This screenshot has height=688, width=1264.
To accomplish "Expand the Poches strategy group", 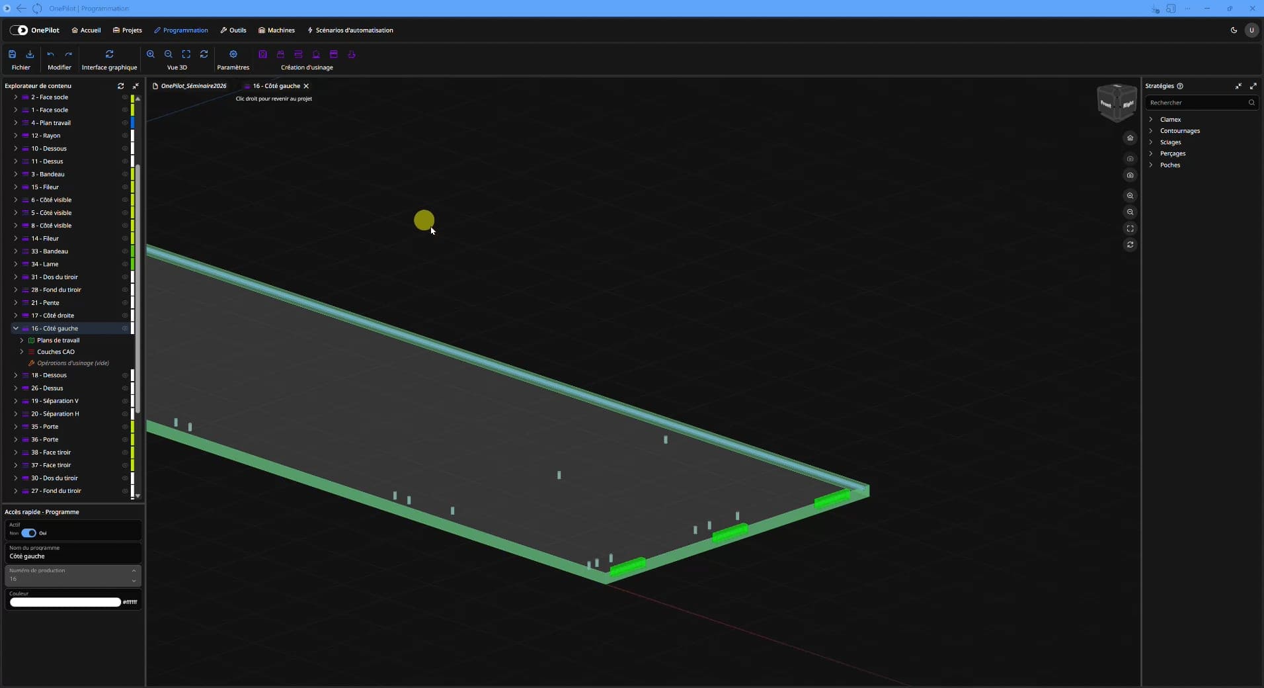I will pyautogui.click(x=1151, y=165).
